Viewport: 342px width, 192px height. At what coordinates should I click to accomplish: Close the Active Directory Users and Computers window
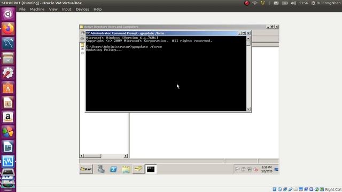coord(277,27)
